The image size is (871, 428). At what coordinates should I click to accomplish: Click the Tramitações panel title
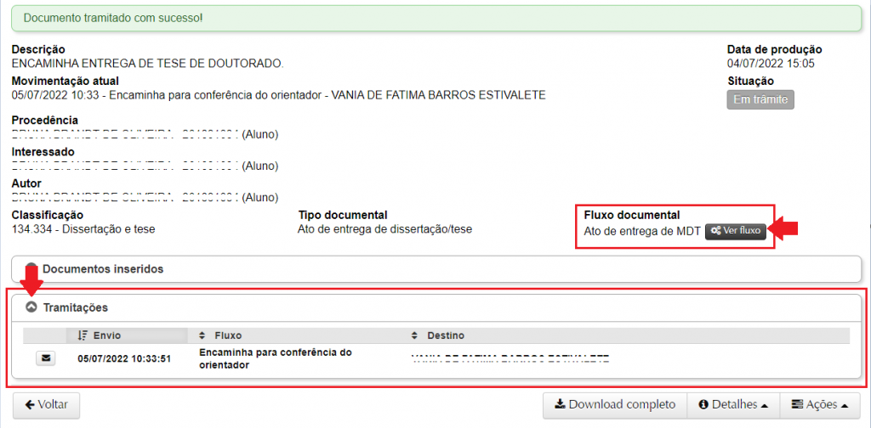(75, 307)
